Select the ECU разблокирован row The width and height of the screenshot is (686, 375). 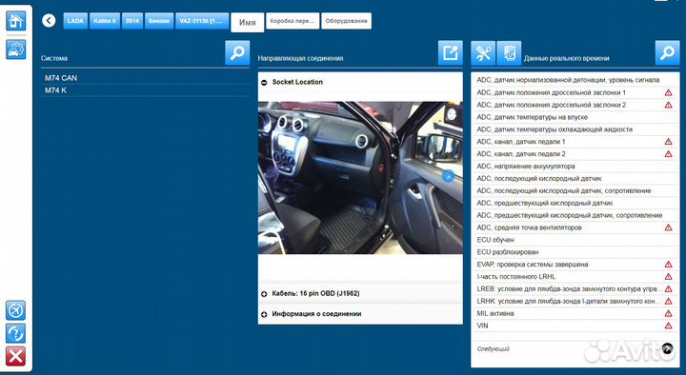click(x=575, y=252)
